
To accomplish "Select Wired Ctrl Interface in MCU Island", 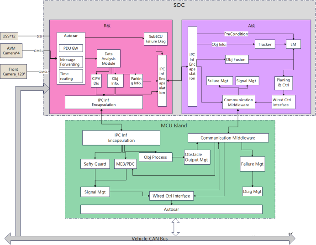I will tap(172, 196).
